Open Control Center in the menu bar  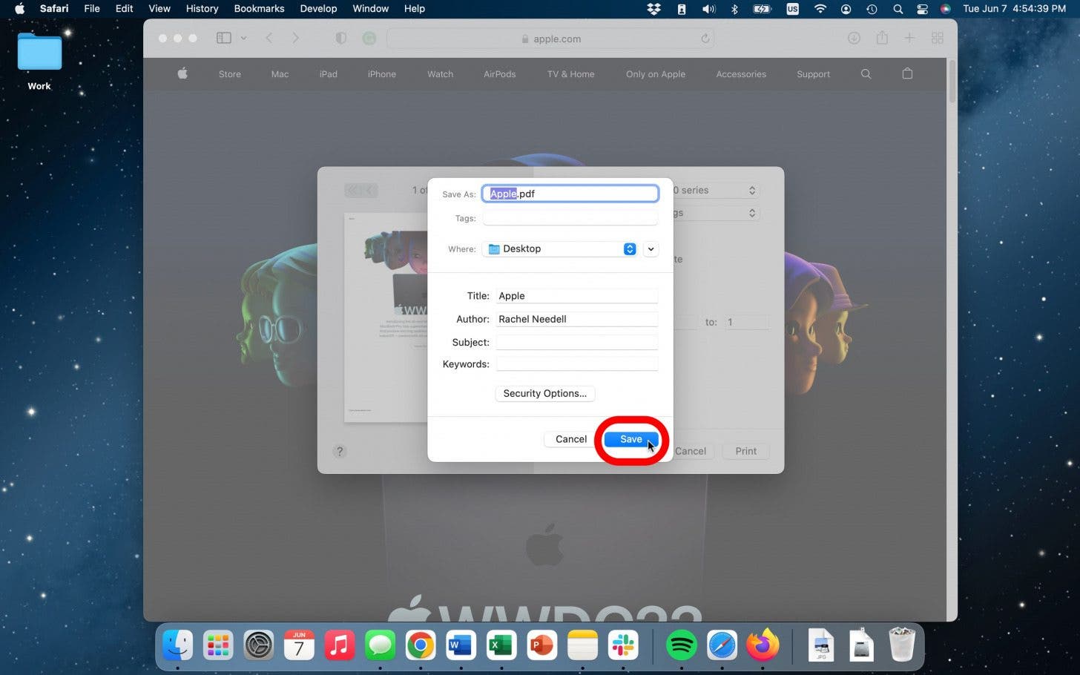coord(922,9)
